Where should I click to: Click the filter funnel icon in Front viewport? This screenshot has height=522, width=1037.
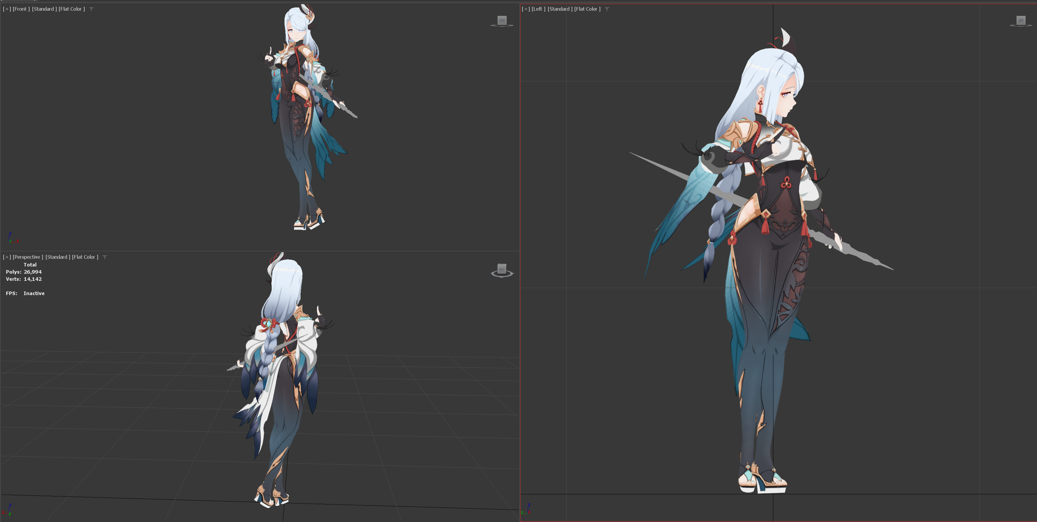pyautogui.click(x=91, y=9)
